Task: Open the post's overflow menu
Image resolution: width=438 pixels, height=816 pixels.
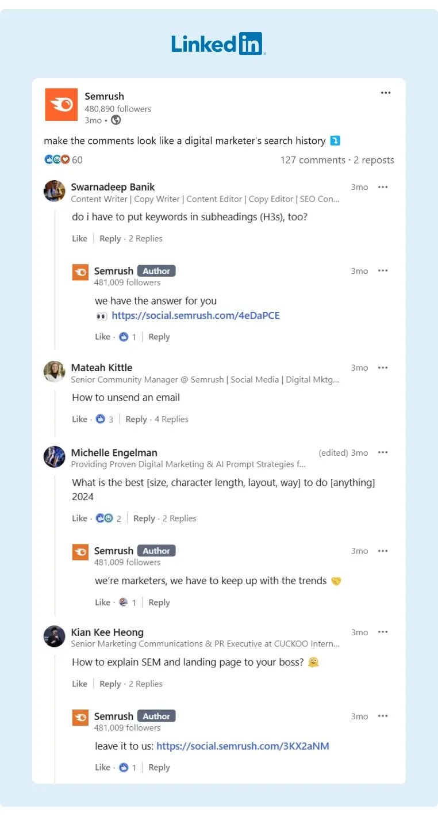Action: pos(386,93)
